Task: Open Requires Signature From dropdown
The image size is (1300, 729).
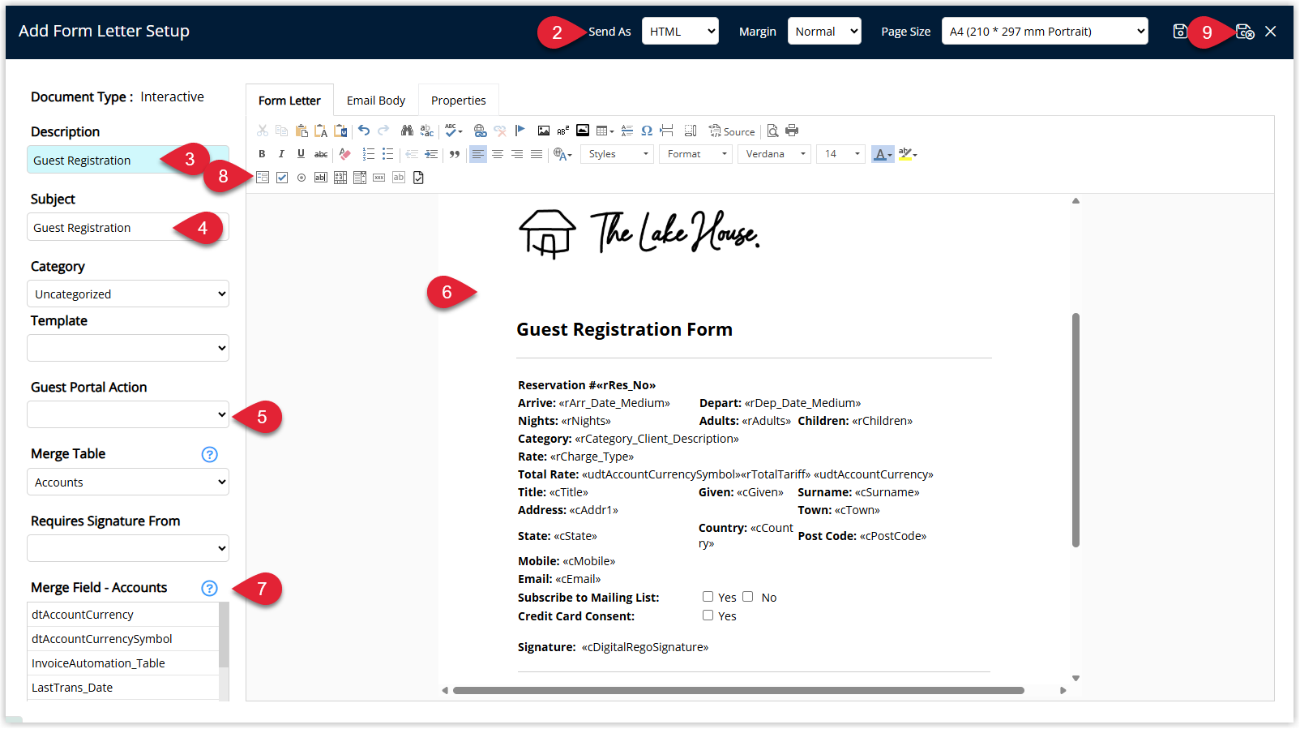Action: coord(128,548)
